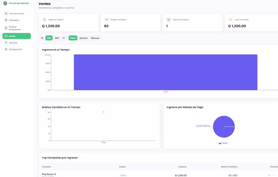Select the 30D time range
The image size is (278, 177).
[x=49, y=38]
